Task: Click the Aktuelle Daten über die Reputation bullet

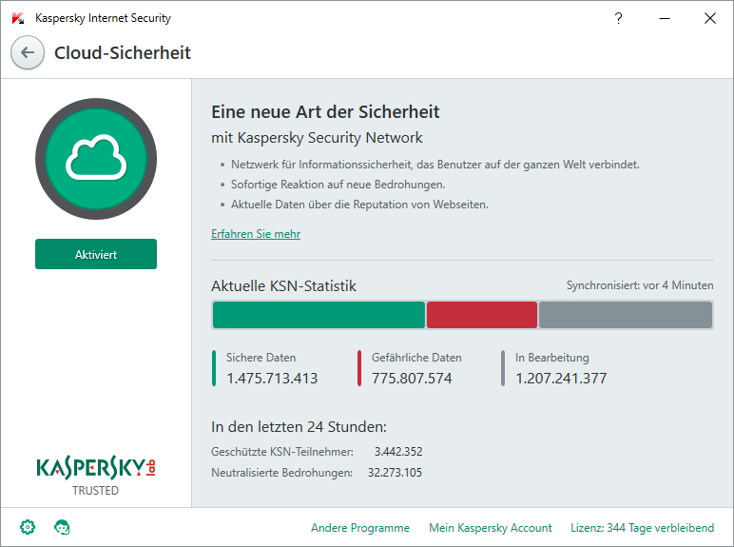Action: pyautogui.click(x=359, y=205)
